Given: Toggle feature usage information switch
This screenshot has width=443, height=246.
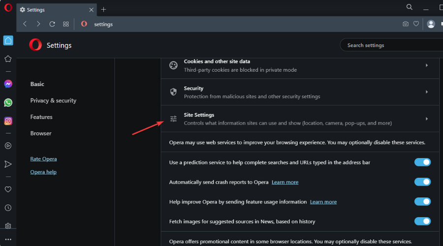Looking at the screenshot, I should coord(422,202).
